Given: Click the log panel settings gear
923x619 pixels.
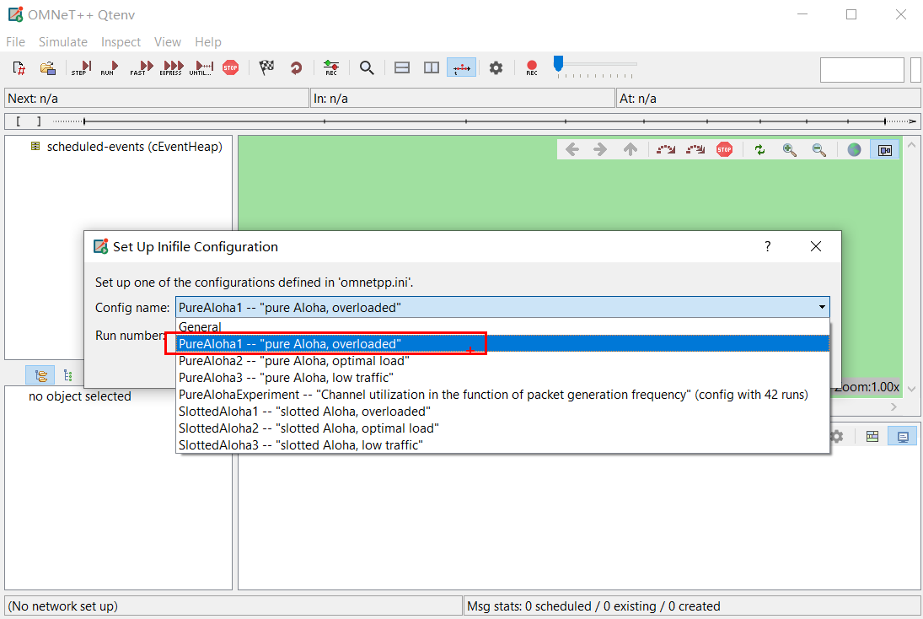Looking at the screenshot, I should pos(836,437).
